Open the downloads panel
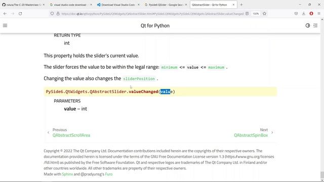The height and width of the screenshot is (182, 324). click(x=304, y=14)
